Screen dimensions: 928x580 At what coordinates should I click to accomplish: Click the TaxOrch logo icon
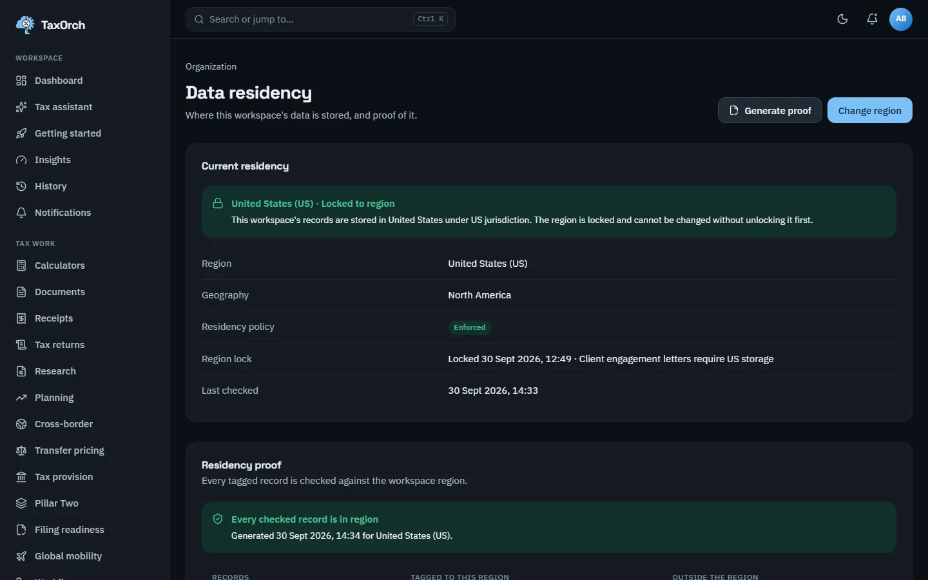pos(25,24)
